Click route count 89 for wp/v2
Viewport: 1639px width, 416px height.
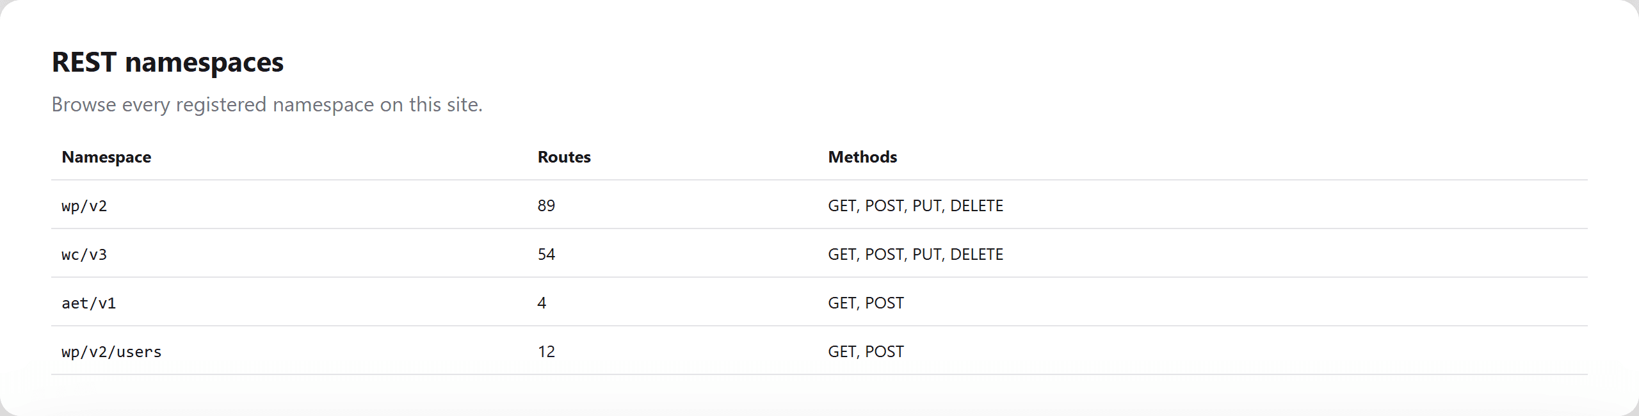click(x=546, y=205)
